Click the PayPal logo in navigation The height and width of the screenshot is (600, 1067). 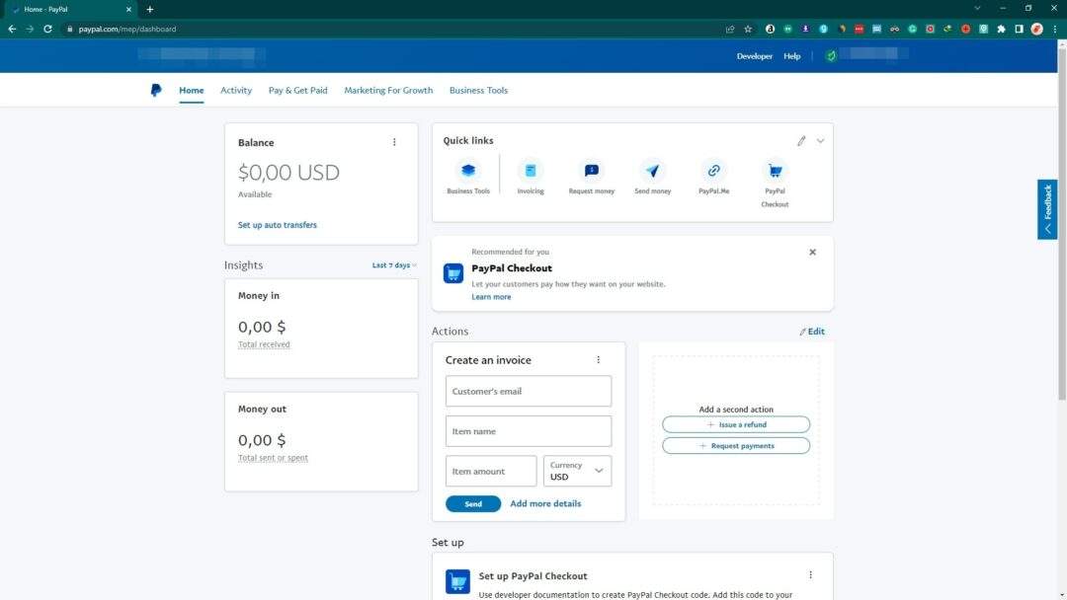coord(156,91)
